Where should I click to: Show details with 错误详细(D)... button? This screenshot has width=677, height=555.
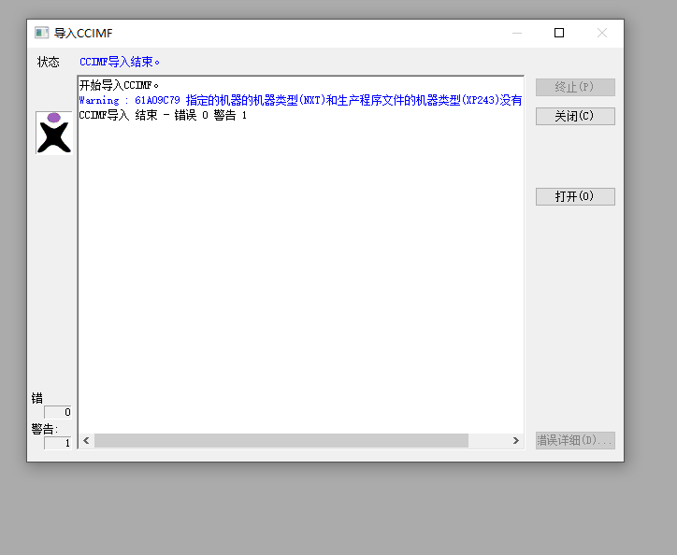click(x=574, y=440)
